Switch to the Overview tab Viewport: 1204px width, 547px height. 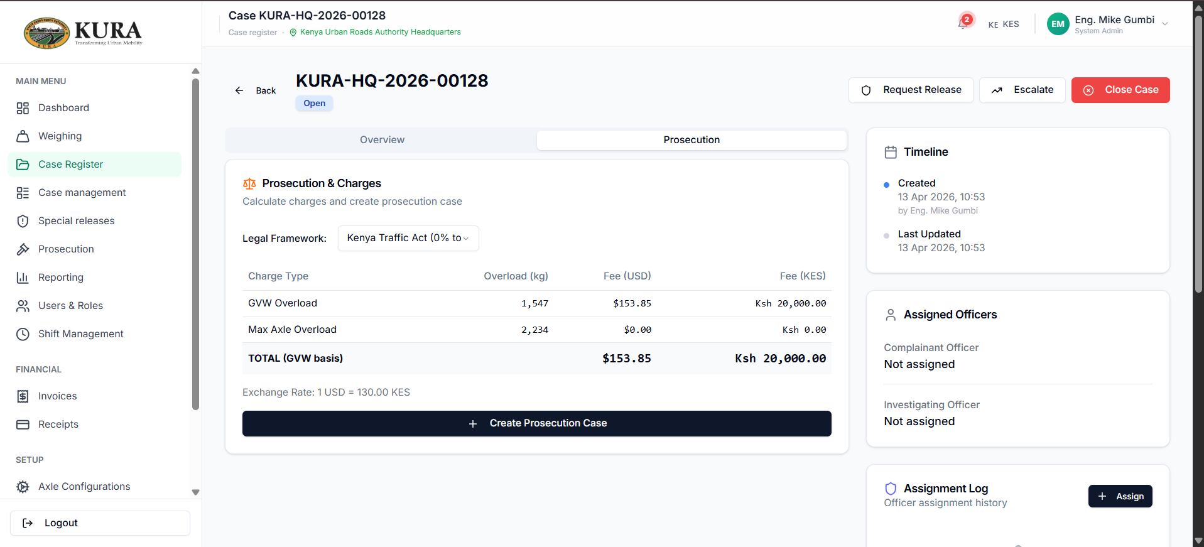point(382,140)
